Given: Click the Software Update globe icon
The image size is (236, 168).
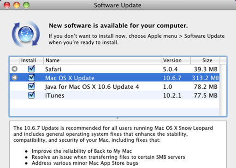Looking at the screenshot, I should (26, 34).
